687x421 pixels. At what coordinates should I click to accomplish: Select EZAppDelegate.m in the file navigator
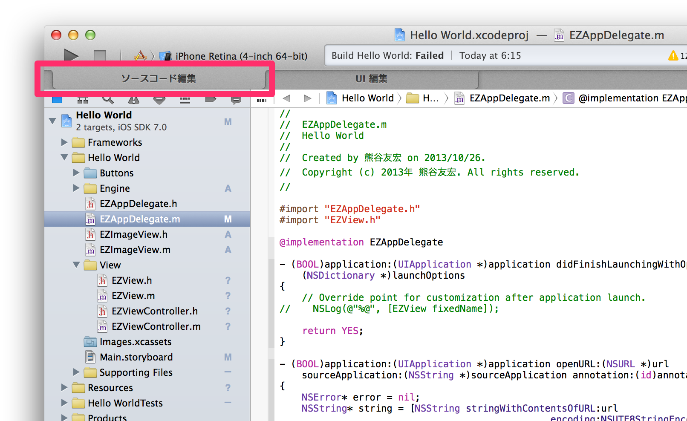tap(147, 219)
